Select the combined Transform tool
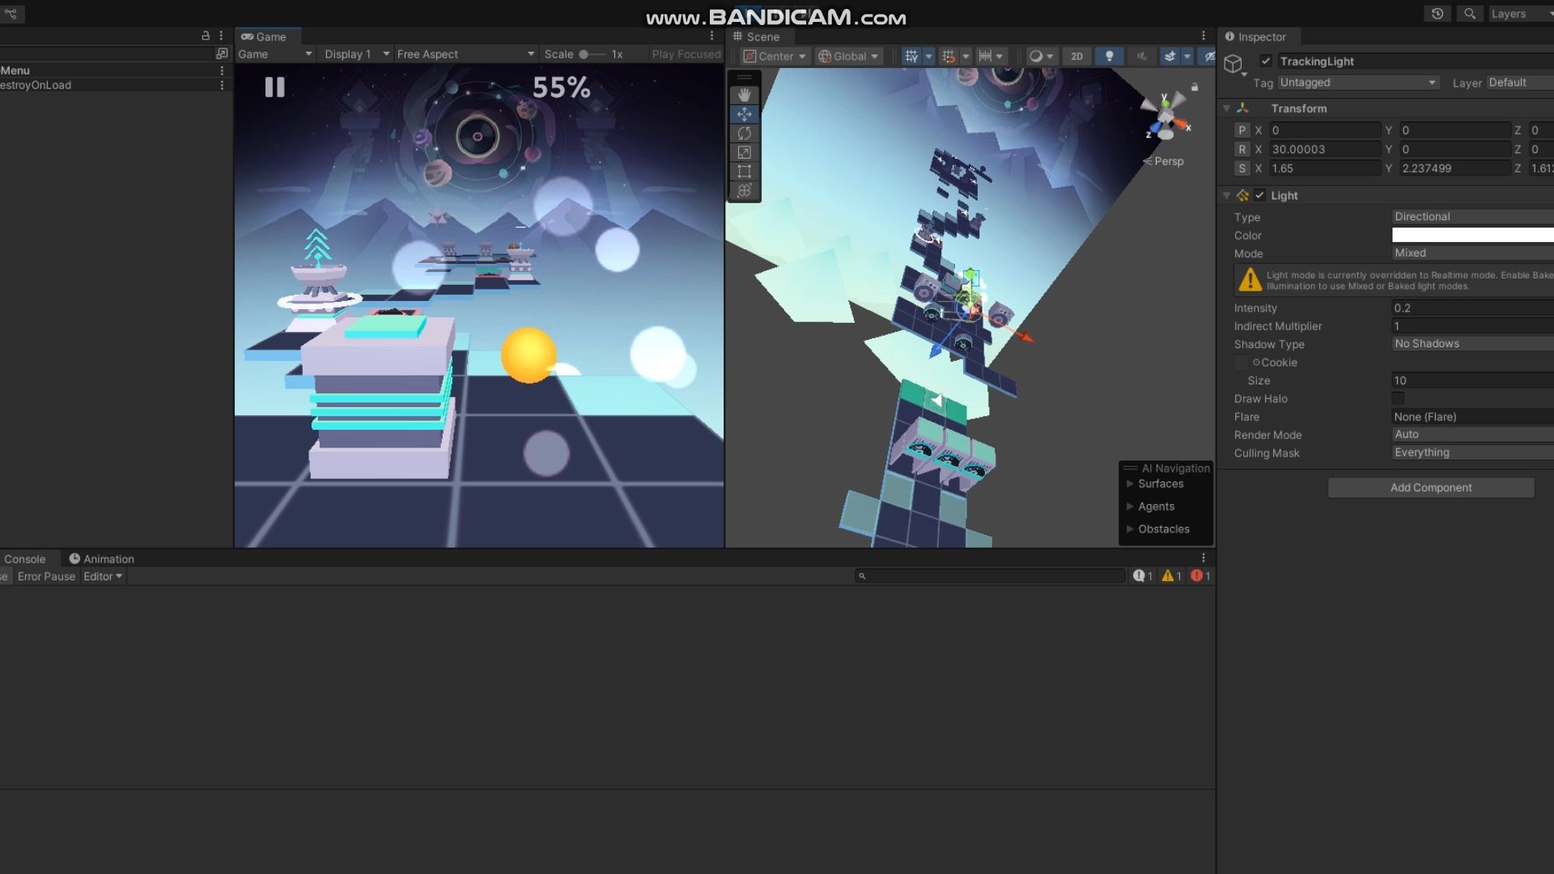 pos(744,191)
